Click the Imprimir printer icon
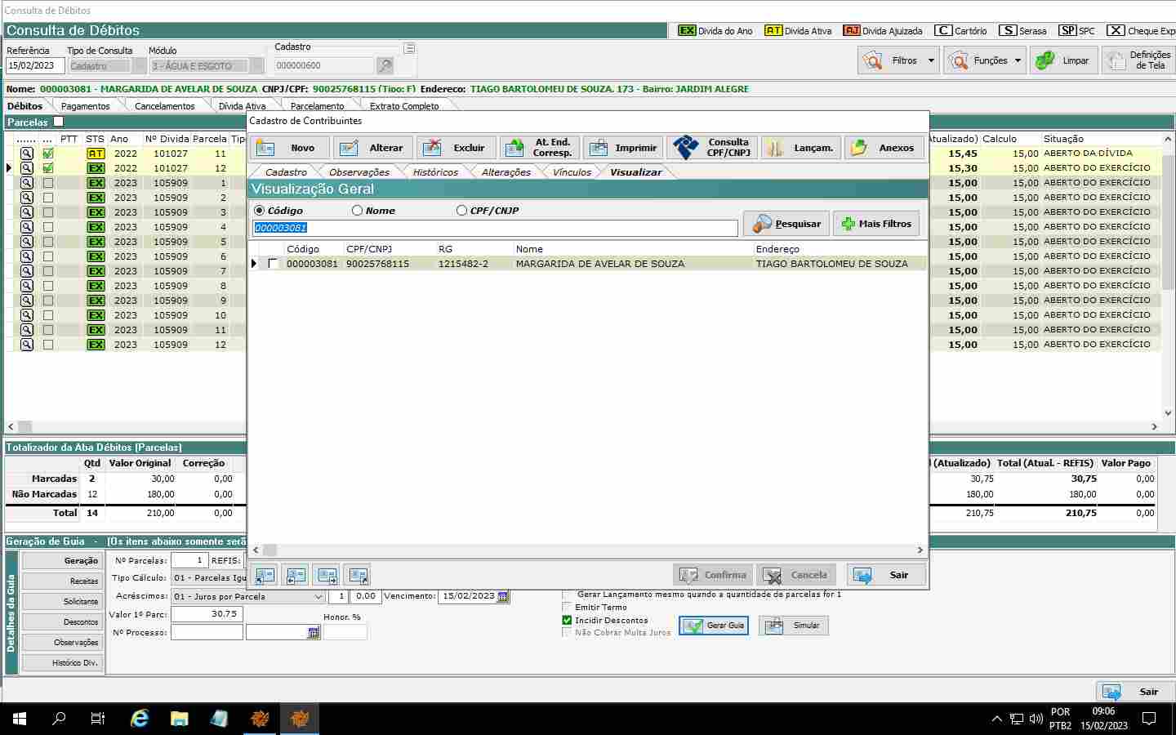 (599, 148)
